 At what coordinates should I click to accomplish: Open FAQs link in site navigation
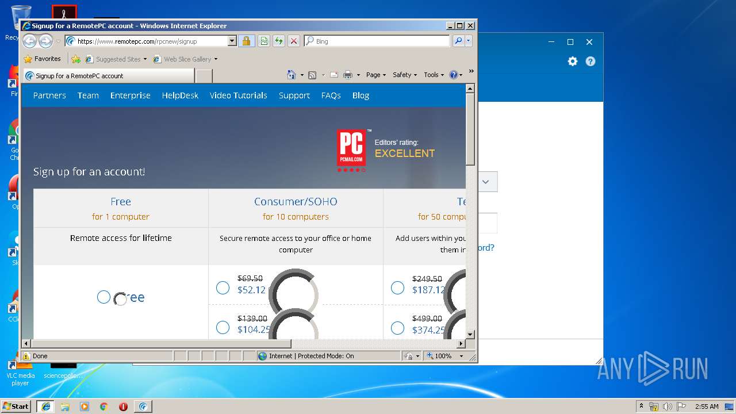pyautogui.click(x=331, y=95)
